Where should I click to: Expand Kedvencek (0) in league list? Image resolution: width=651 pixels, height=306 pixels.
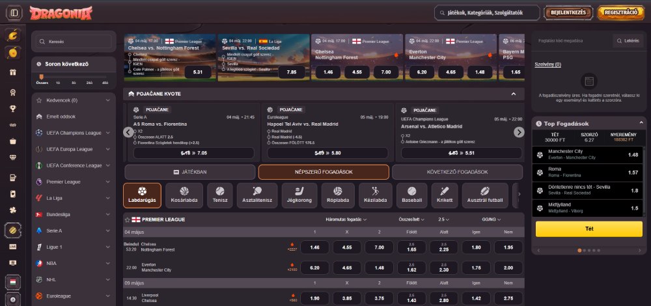point(74,100)
